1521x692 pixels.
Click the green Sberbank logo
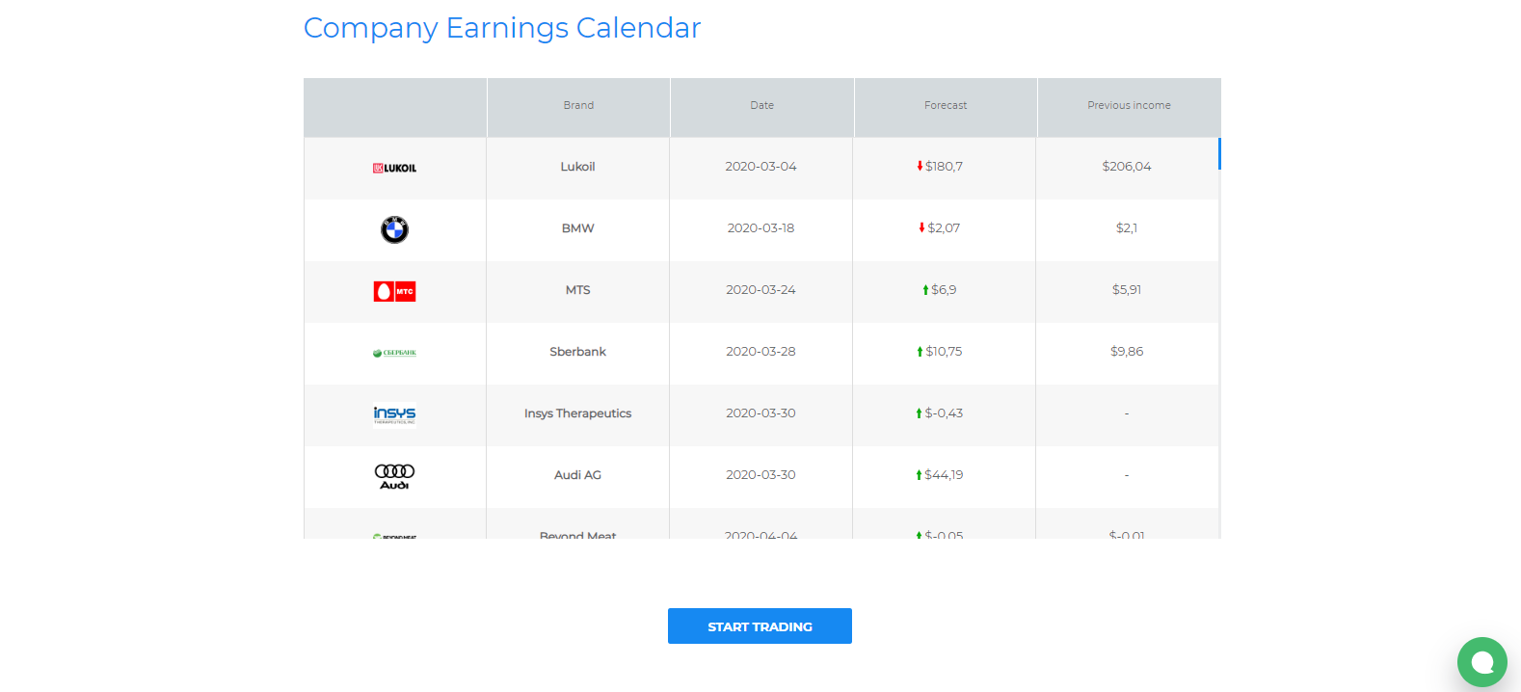coord(394,353)
